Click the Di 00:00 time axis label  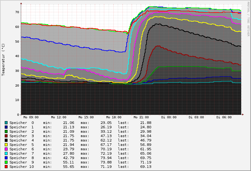click(169, 117)
